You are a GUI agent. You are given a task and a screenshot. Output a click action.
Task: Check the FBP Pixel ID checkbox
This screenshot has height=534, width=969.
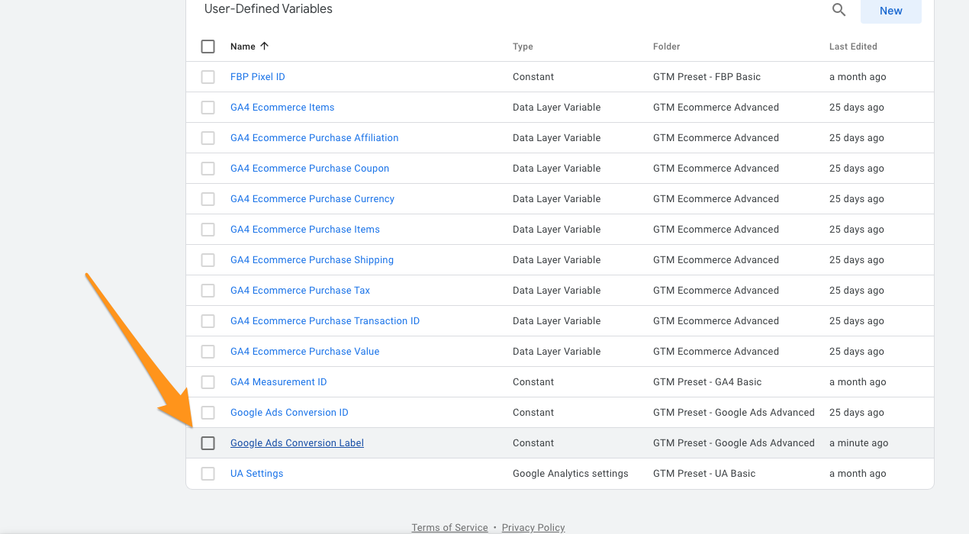(x=208, y=77)
